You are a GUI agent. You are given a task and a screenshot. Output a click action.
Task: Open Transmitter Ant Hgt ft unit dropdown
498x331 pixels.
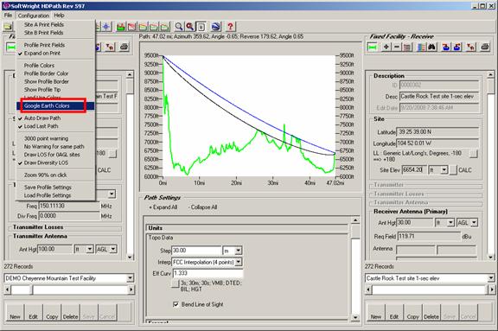click(90, 249)
